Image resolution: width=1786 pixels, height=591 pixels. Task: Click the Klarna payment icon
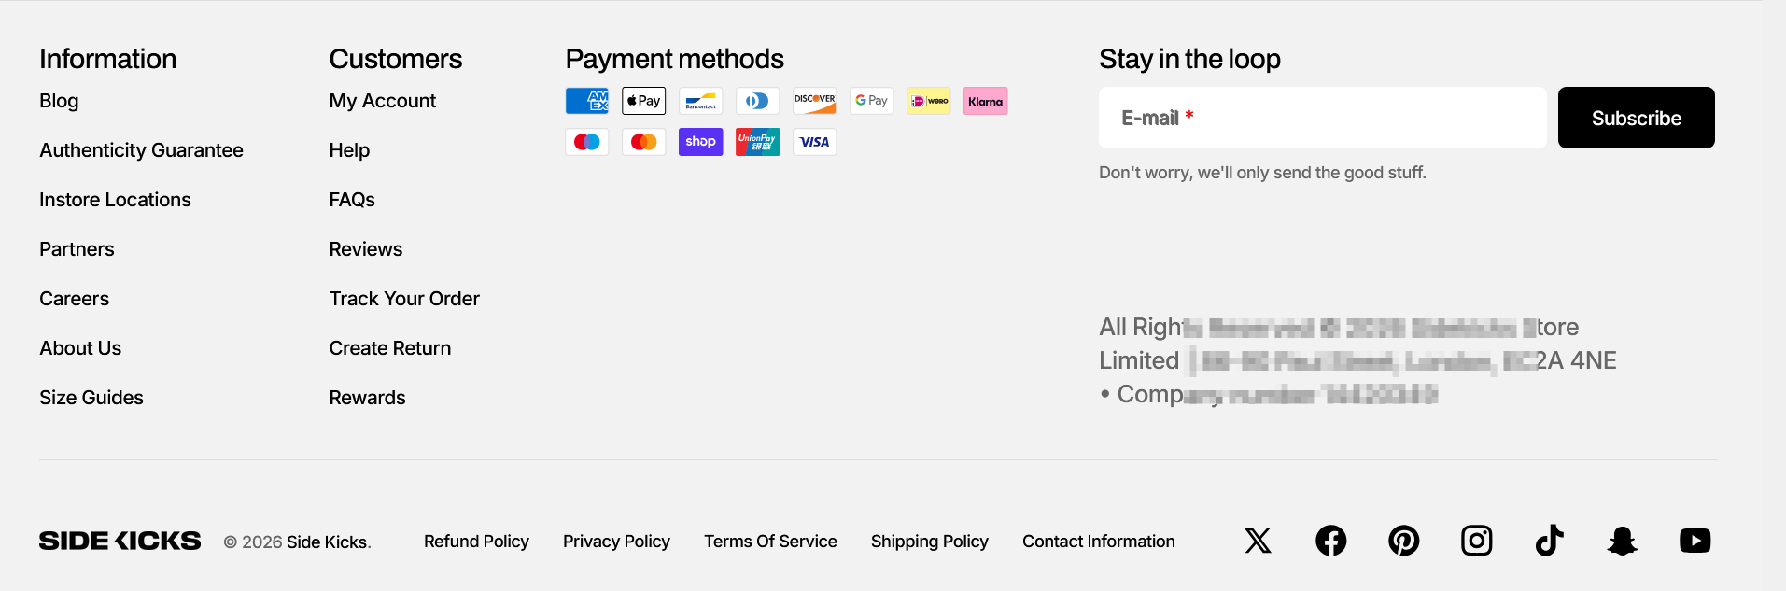[985, 101]
